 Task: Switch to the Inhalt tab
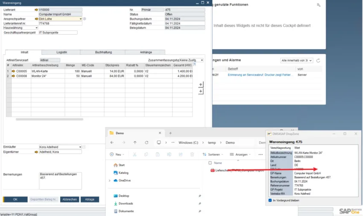pos(24,52)
